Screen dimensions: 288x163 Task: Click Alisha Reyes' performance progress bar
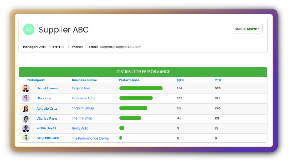[122, 128]
